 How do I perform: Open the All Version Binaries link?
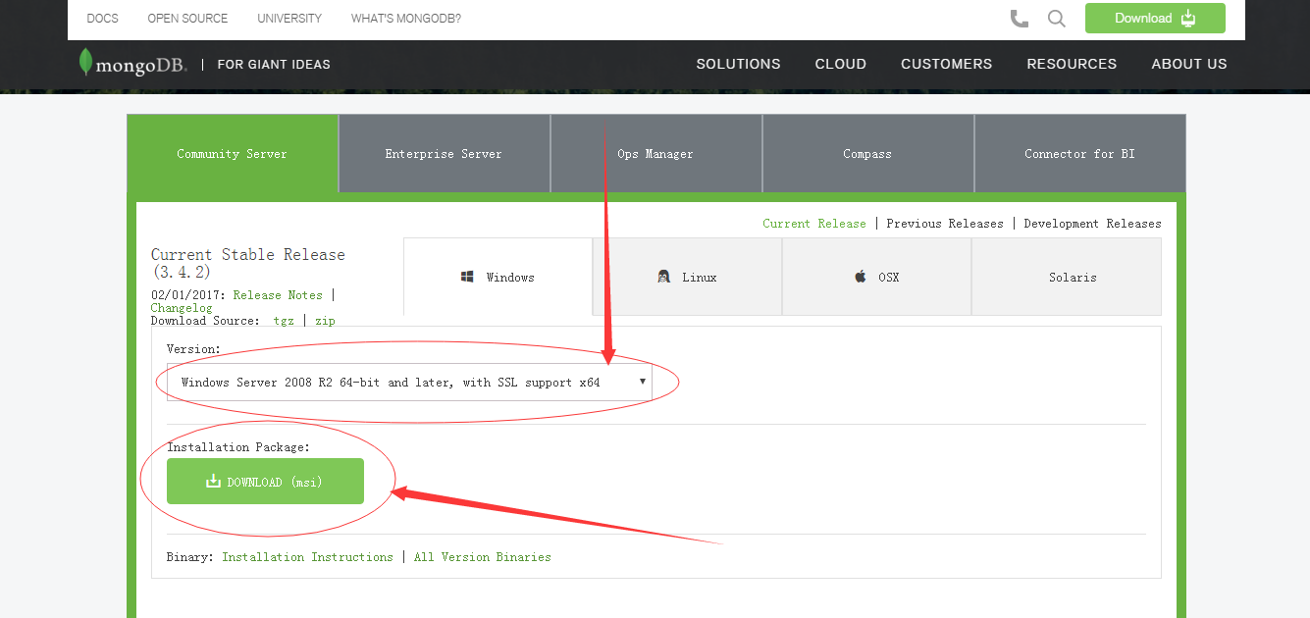coord(482,557)
